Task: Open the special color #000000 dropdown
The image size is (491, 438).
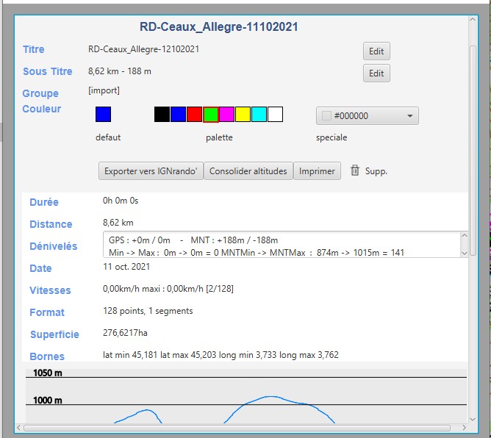Action: coord(367,116)
